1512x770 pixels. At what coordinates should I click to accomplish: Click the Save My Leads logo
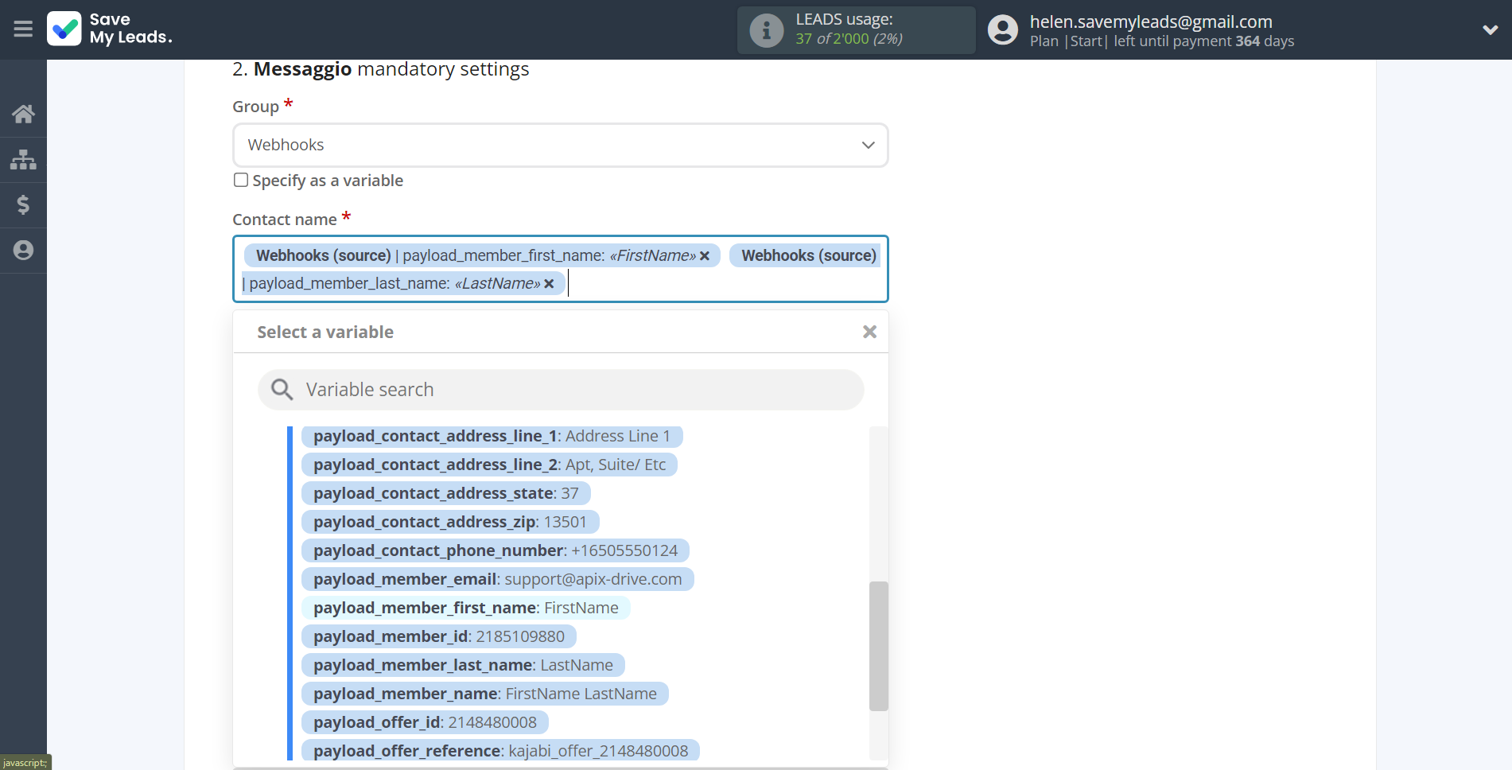tap(110, 29)
